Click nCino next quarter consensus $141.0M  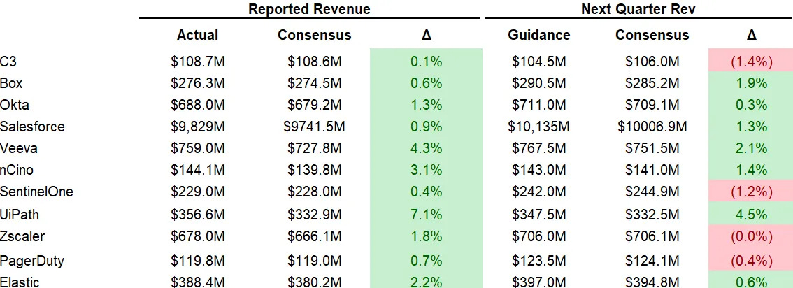pos(652,170)
